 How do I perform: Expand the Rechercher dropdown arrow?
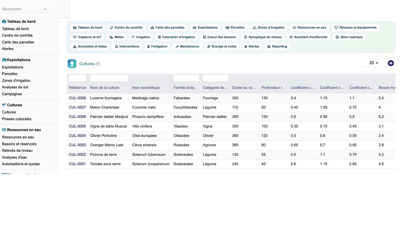pos(45,9)
